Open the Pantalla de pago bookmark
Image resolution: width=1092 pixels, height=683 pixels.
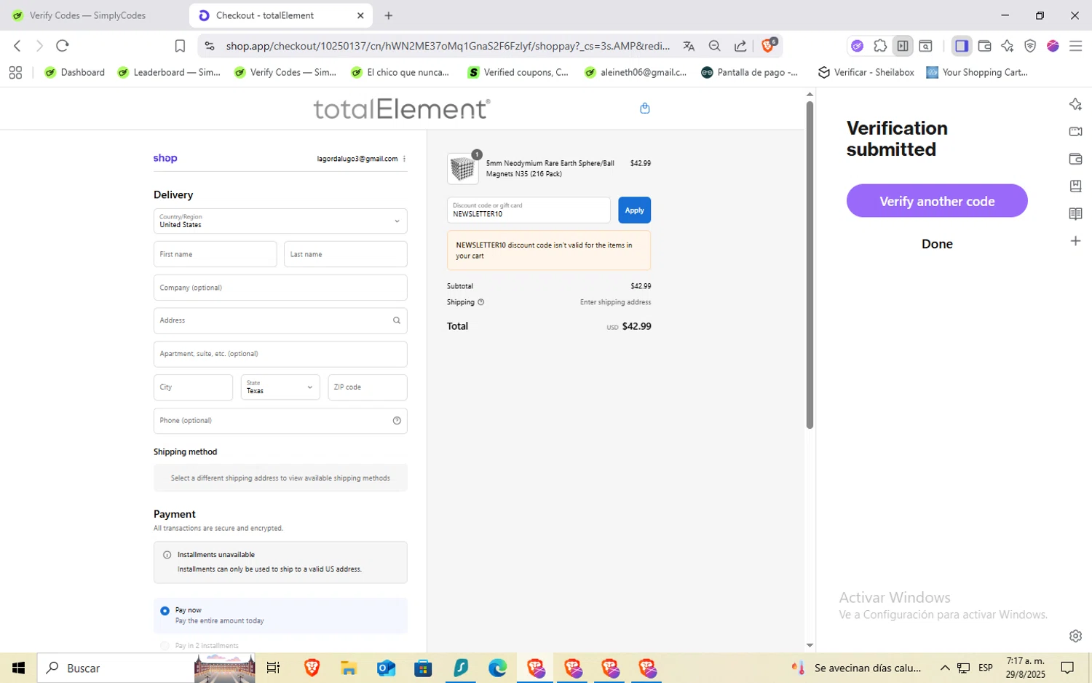[x=750, y=72]
